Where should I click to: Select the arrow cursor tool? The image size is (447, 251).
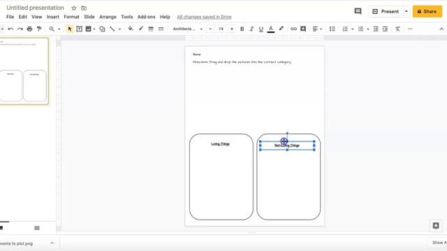click(70, 29)
